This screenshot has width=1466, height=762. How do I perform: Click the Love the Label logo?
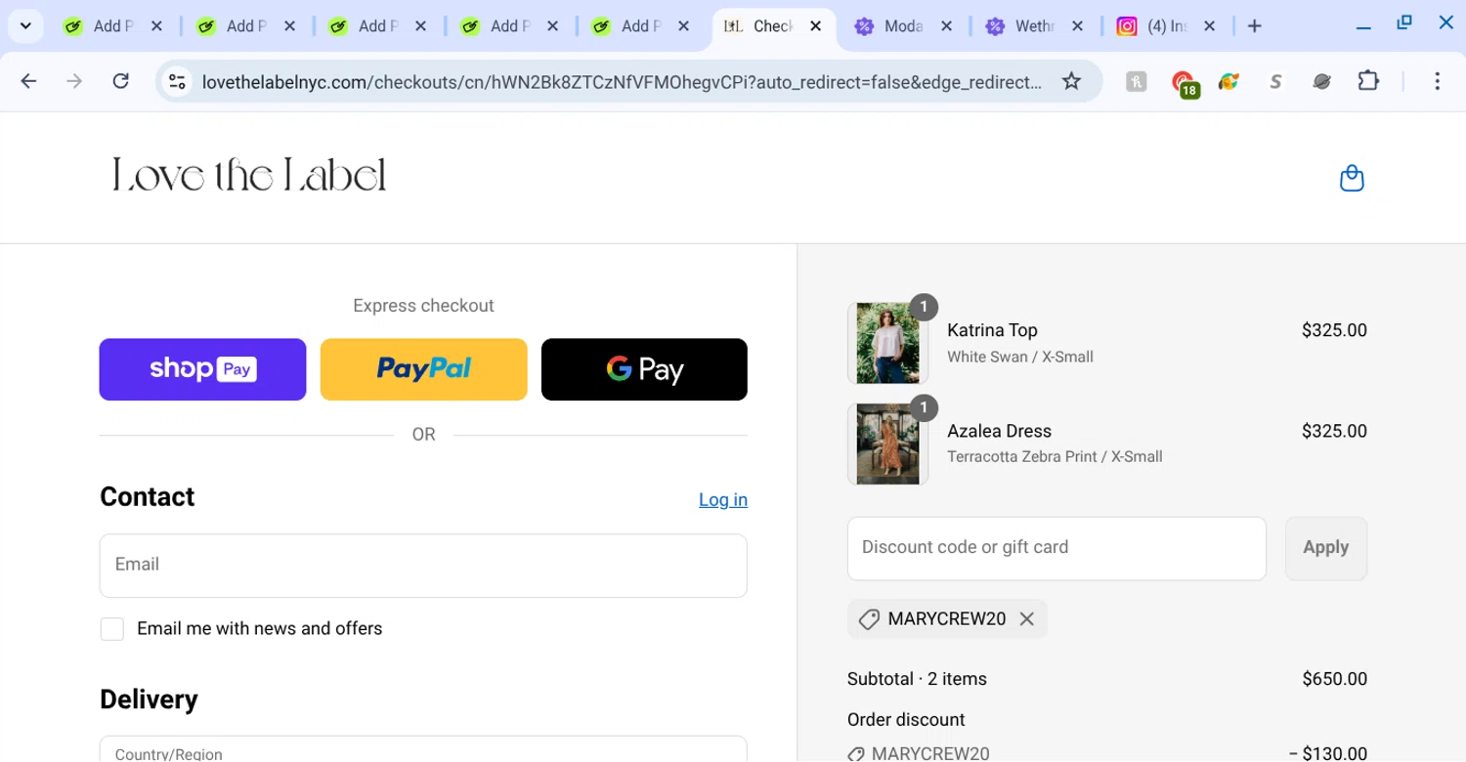pyautogui.click(x=249, y=176)
